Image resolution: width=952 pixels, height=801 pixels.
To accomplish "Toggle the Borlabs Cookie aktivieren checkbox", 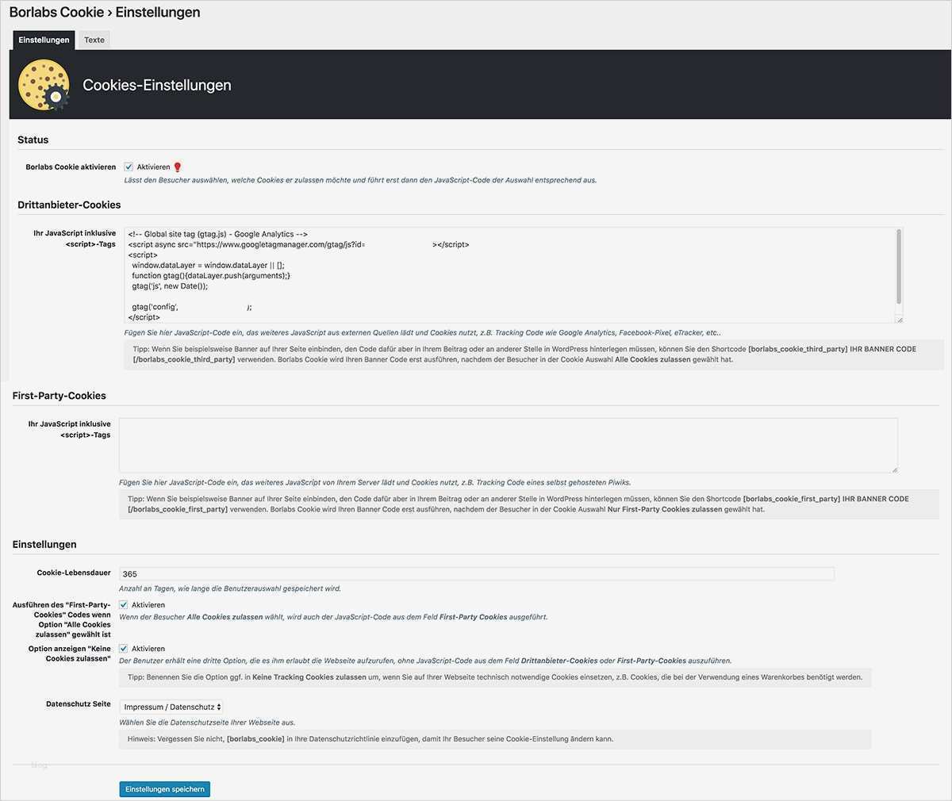I will [129, 167].
